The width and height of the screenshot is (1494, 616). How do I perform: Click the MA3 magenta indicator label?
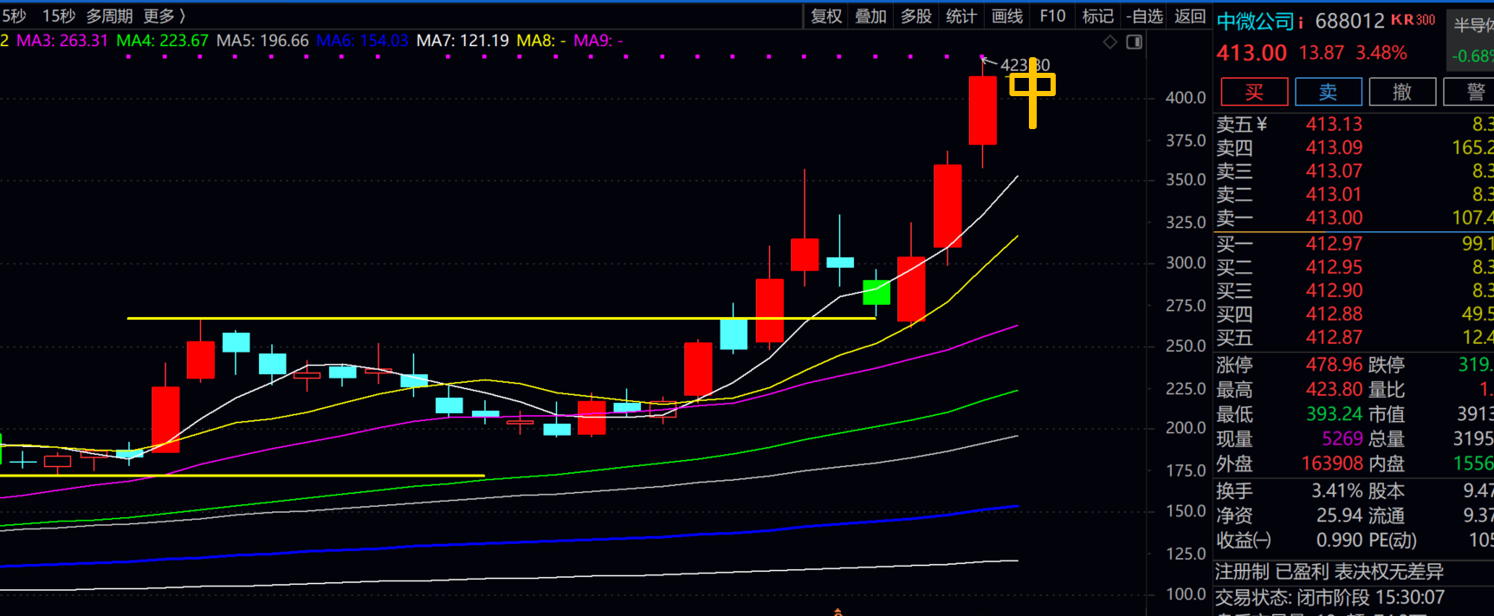[x=61, y=41]
